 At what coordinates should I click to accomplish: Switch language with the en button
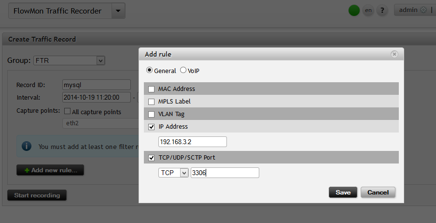[x=368, y=11]
